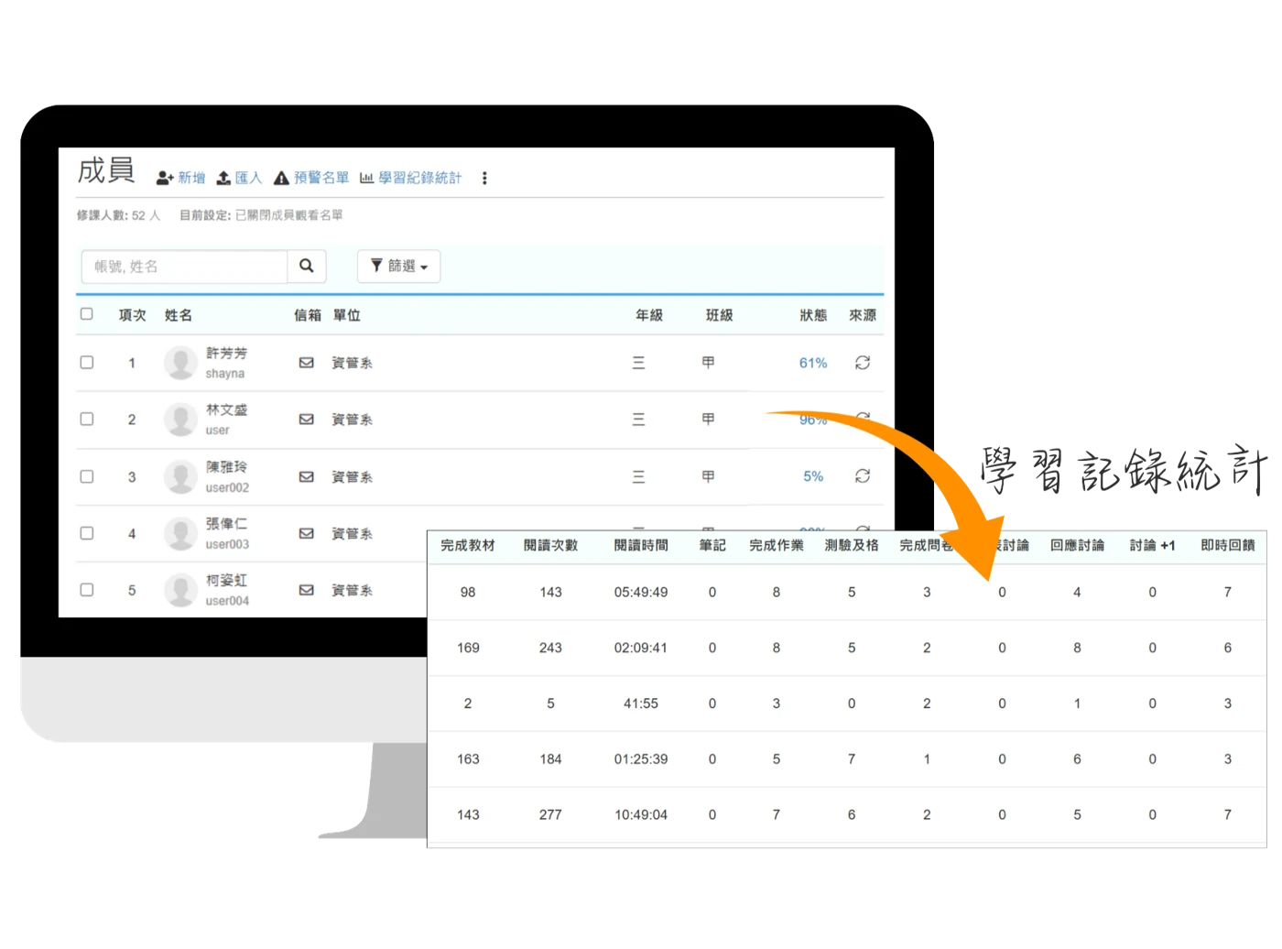The image size is (1282, 949).
Task: Click the 單位 column header
Action: (347, 315)
